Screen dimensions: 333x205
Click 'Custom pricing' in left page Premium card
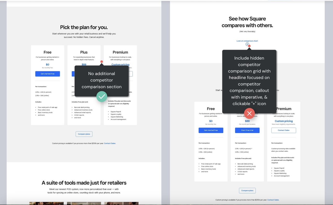[x=120, y=65]
